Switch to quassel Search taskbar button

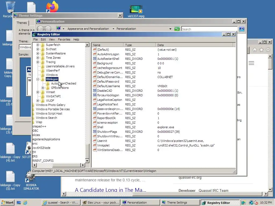[61, 203]
